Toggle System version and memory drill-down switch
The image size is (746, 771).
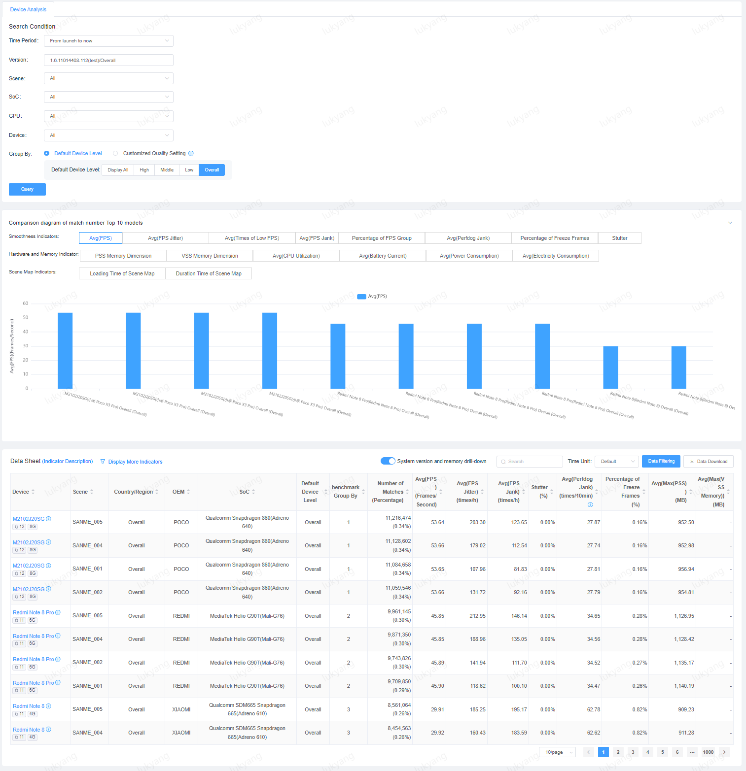click(x=388, y=461)
